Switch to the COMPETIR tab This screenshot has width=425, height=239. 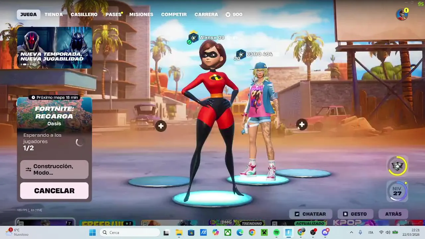click(x=174, y=15)
